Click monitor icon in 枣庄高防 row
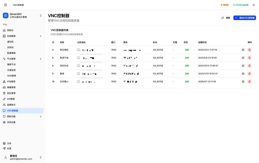 click(78, 50)
